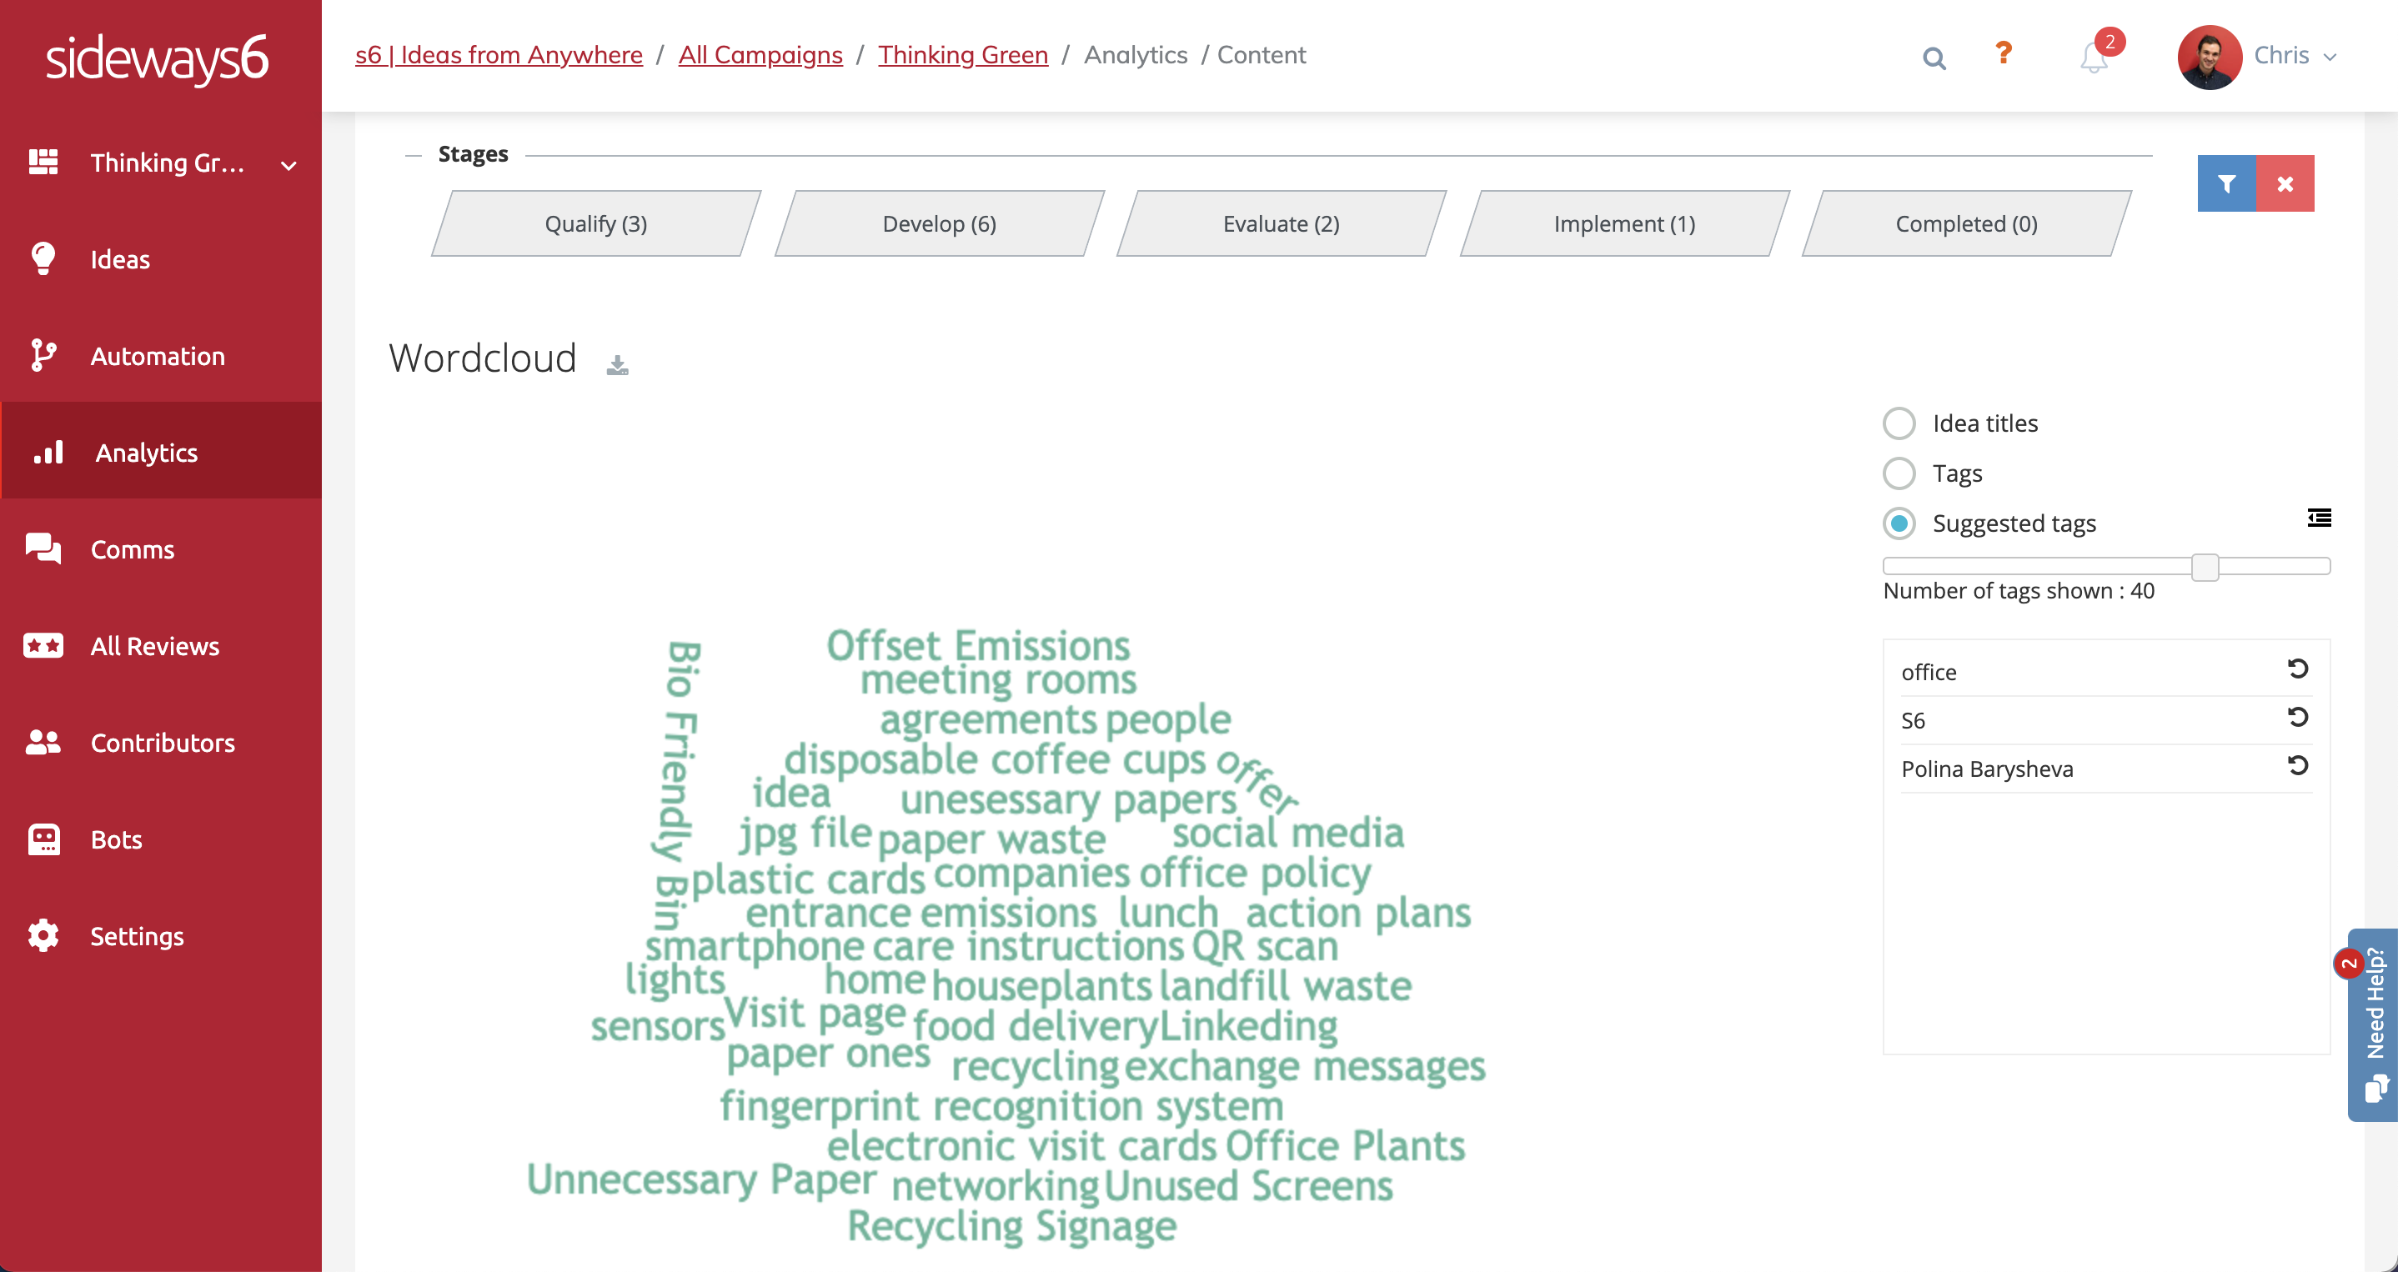The width and height of the screenshot is (2398, 1272).
Task: Go to the All Campaigns breadcrumb link
Action: tap(760, 55)
